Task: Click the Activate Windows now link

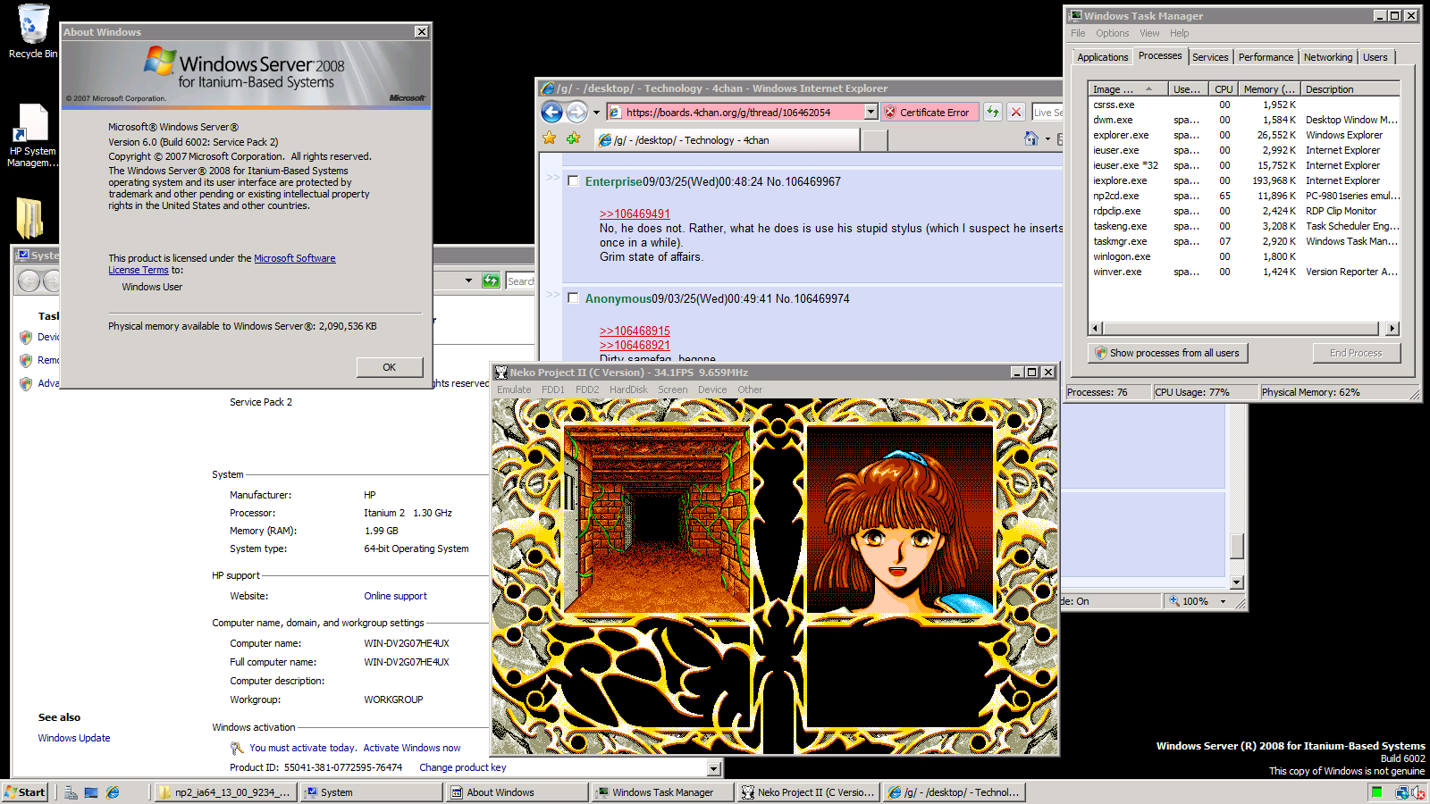Action: tap(412, 748)
